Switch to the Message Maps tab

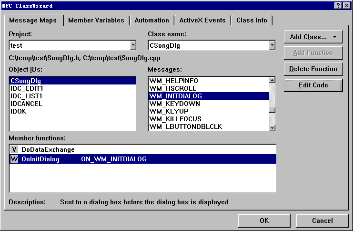tap(33, 21)
